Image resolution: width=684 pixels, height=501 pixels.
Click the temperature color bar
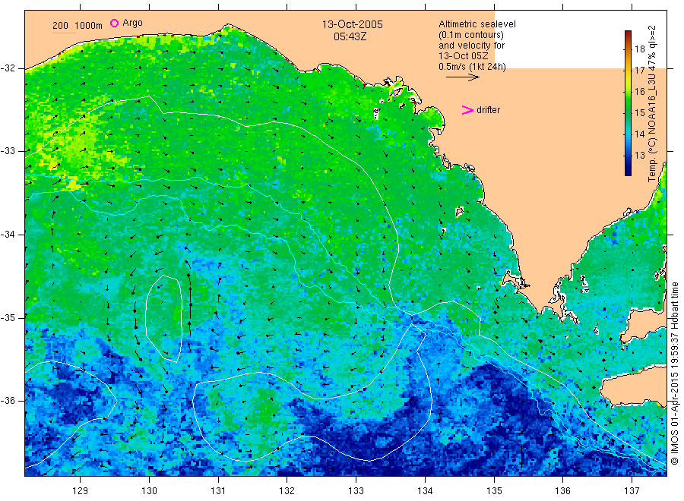628,103
